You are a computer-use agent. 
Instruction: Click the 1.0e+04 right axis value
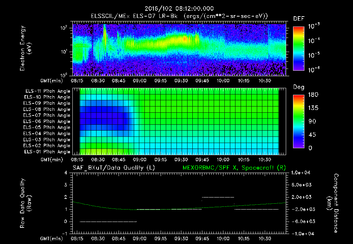(301, 173)
